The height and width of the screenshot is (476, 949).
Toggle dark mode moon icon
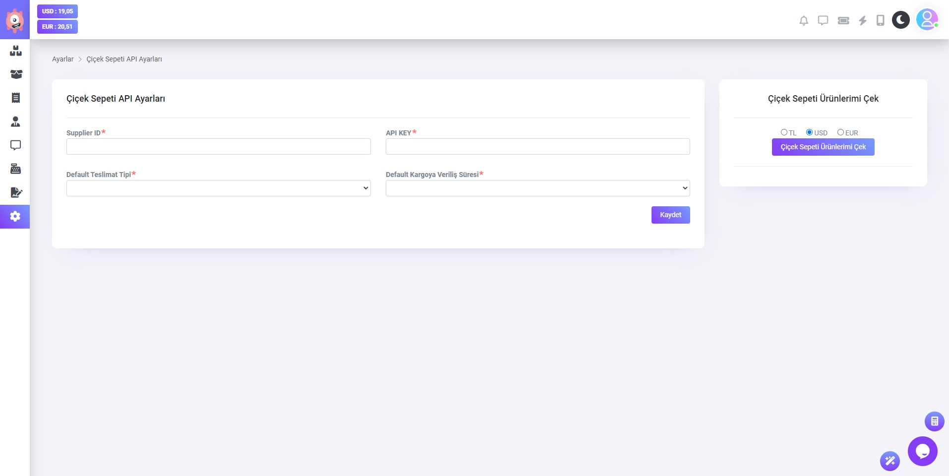(900, 20)
